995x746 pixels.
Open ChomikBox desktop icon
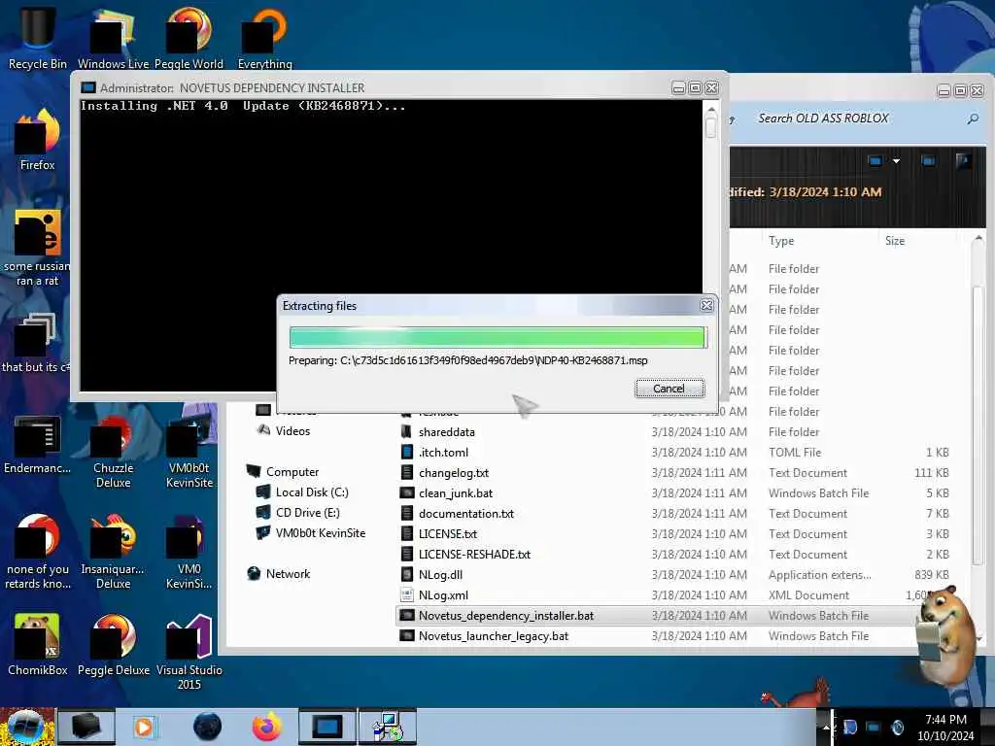(38, 645)
